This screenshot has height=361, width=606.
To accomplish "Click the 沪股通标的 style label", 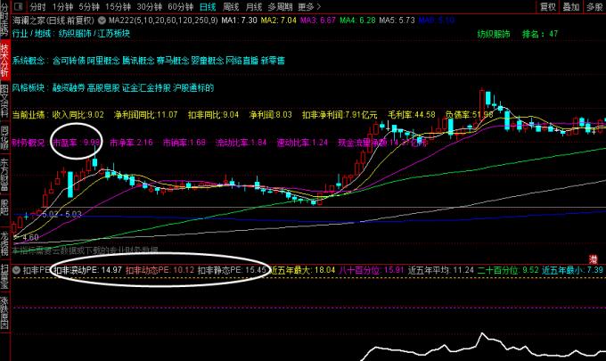I will click(x=193, y=87).
